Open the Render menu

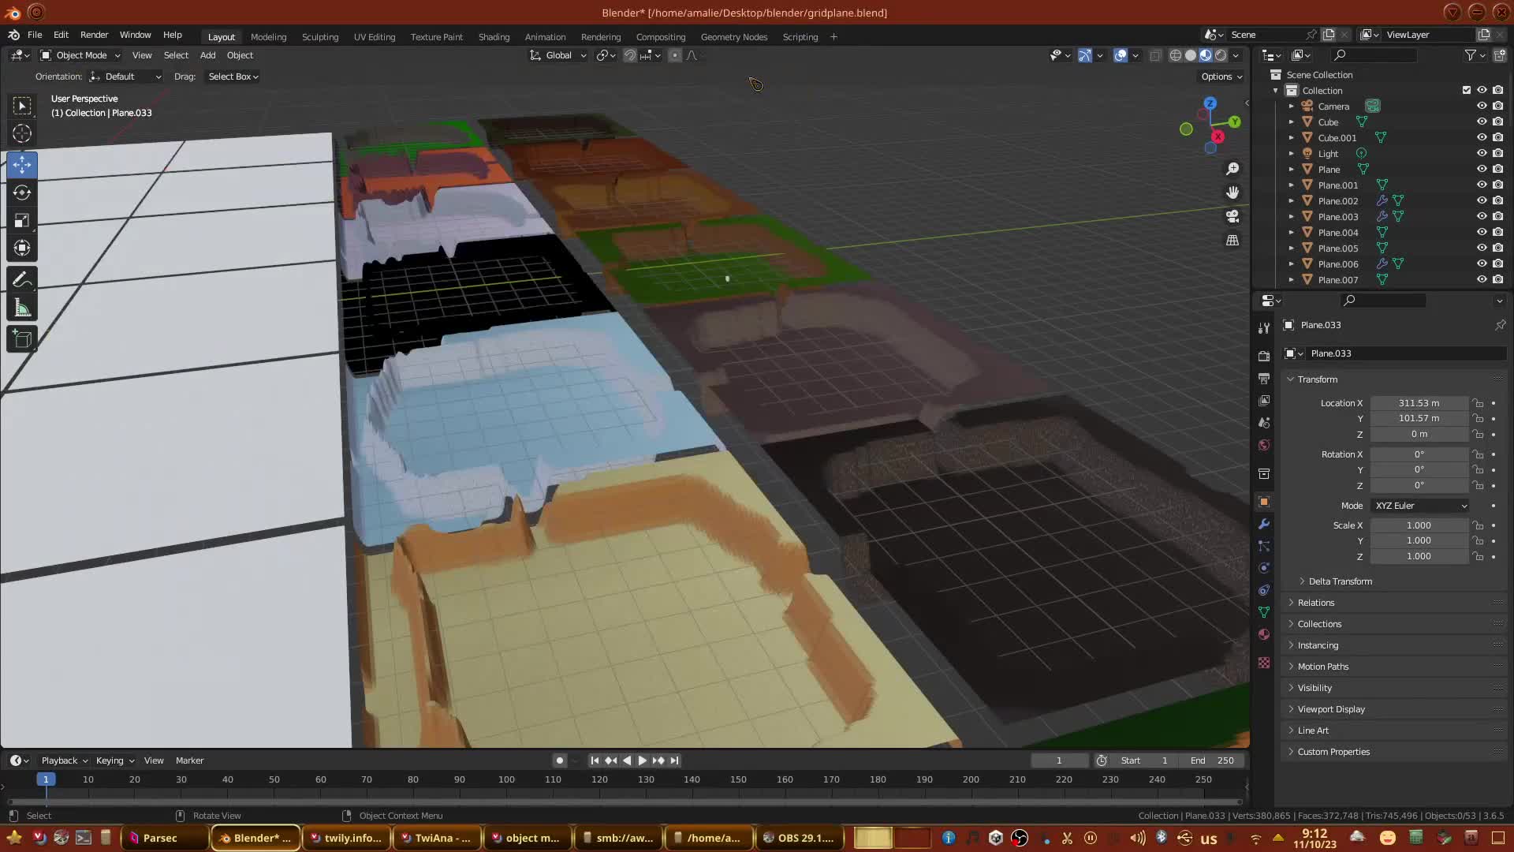(x=94, y=35)
